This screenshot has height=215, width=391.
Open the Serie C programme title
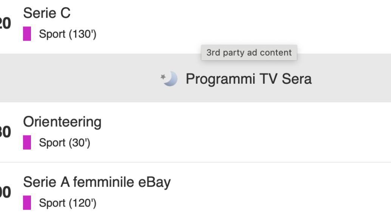47,13
